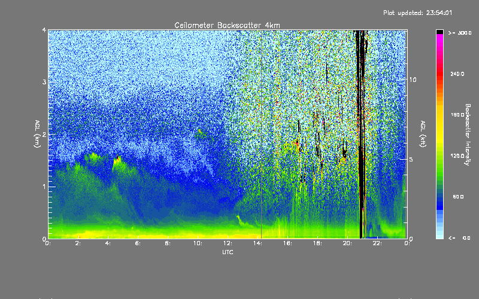Click the ">= 300.0" colorbar value
This screenshot has height=299, width=479.
tap(460, 33)
